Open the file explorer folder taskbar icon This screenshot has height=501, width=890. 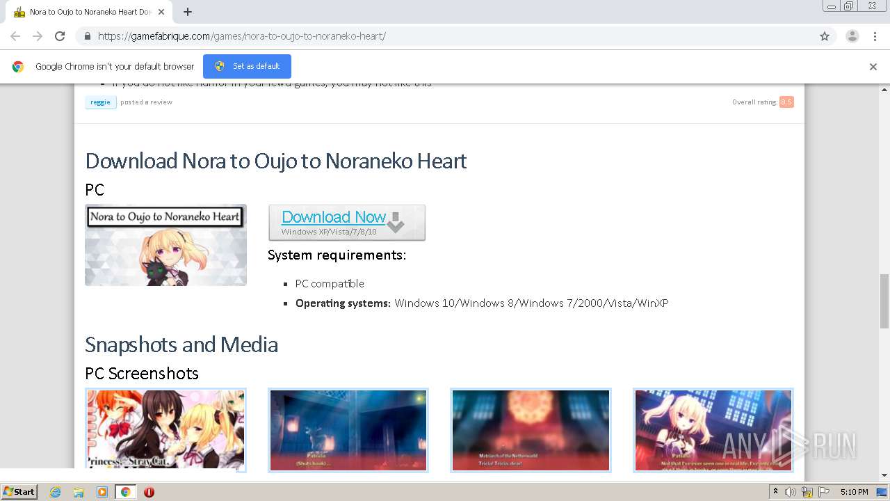79,492
